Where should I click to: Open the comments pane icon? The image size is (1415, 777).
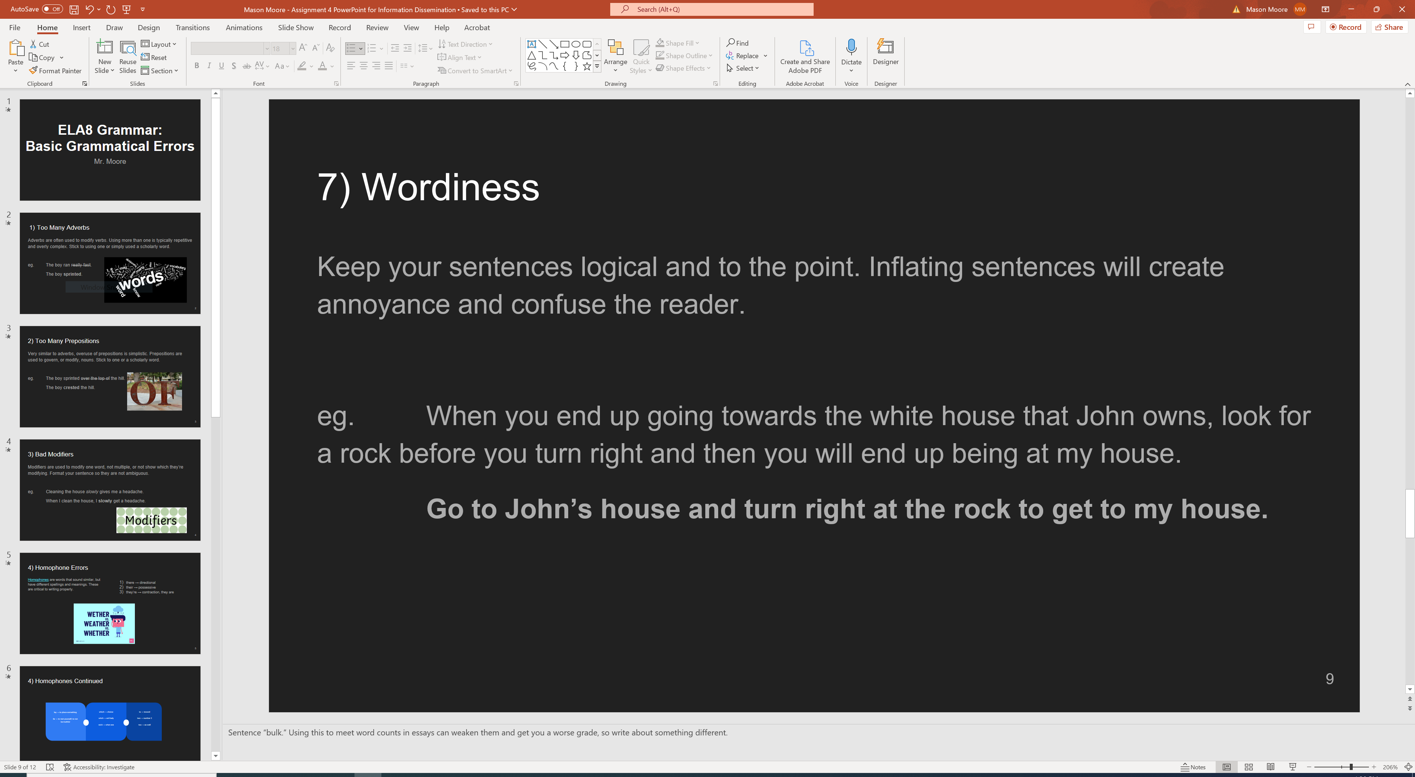coord(1311,27)
